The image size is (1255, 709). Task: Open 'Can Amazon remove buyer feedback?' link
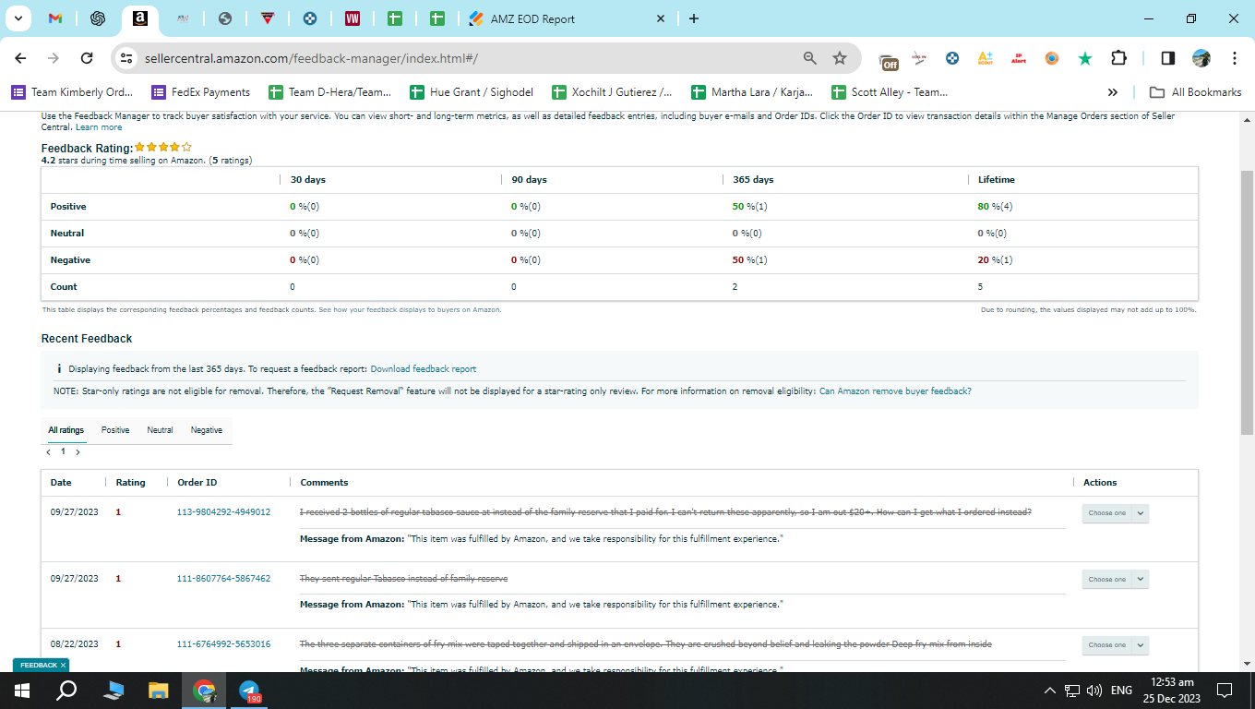point(895,391)
